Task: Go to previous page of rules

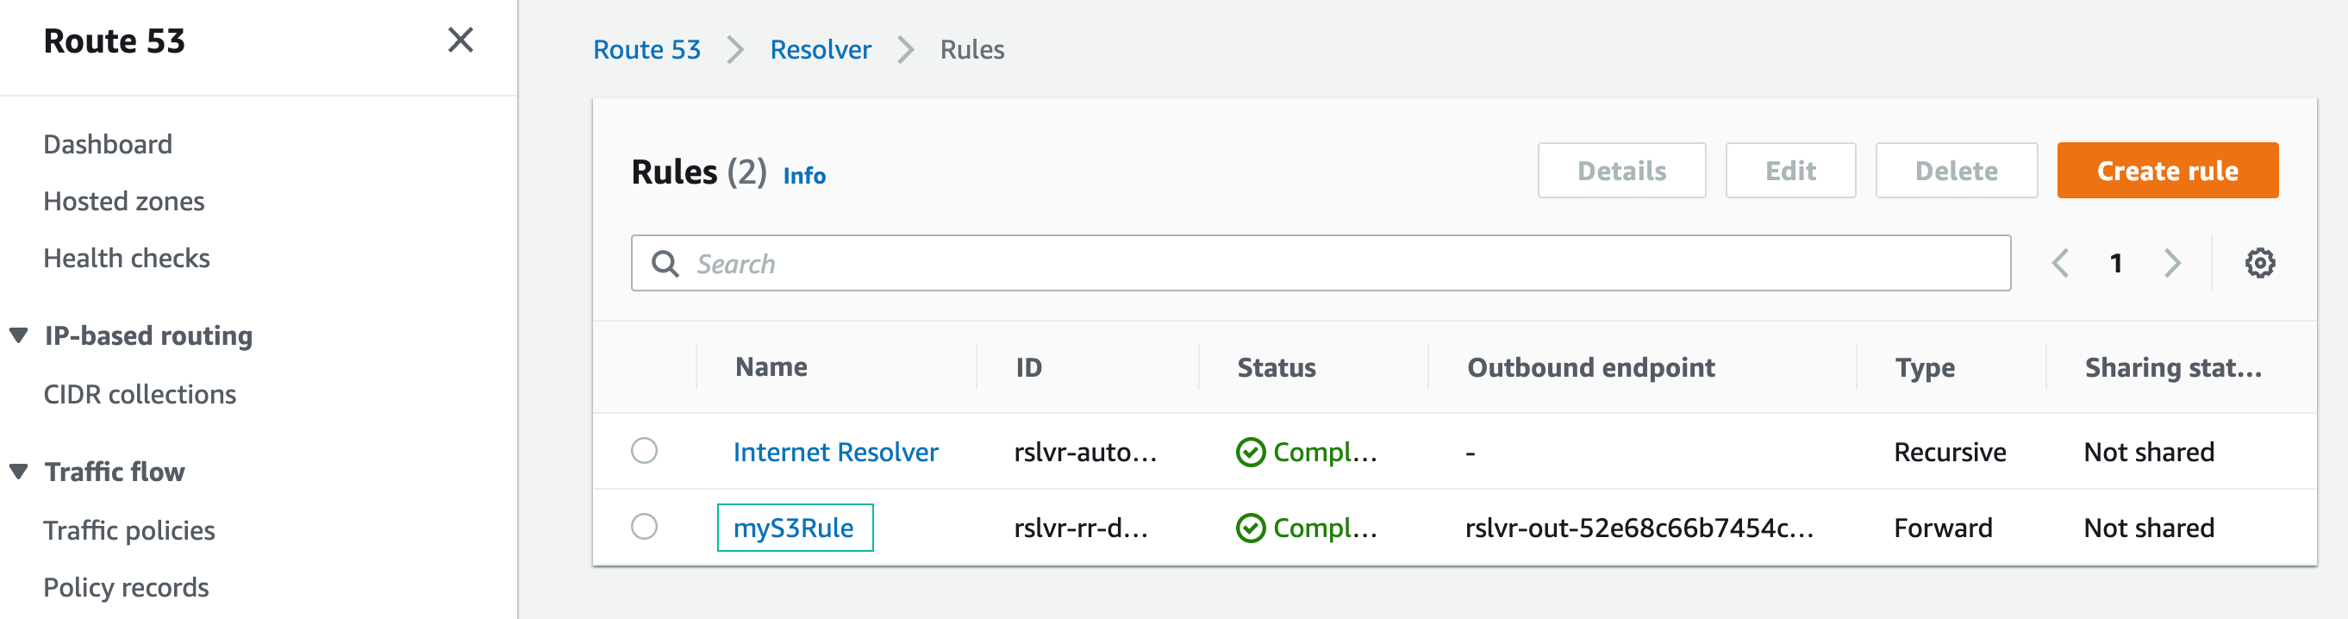Action: [2060, 264]
